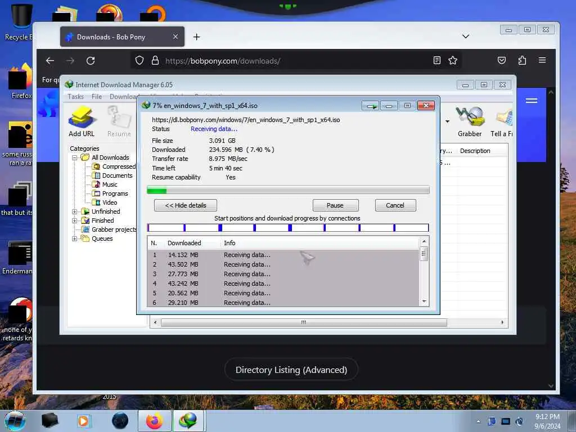Collapse the All Downloads tree node
This screenshot has height=432, width=576.
point(75,157)
